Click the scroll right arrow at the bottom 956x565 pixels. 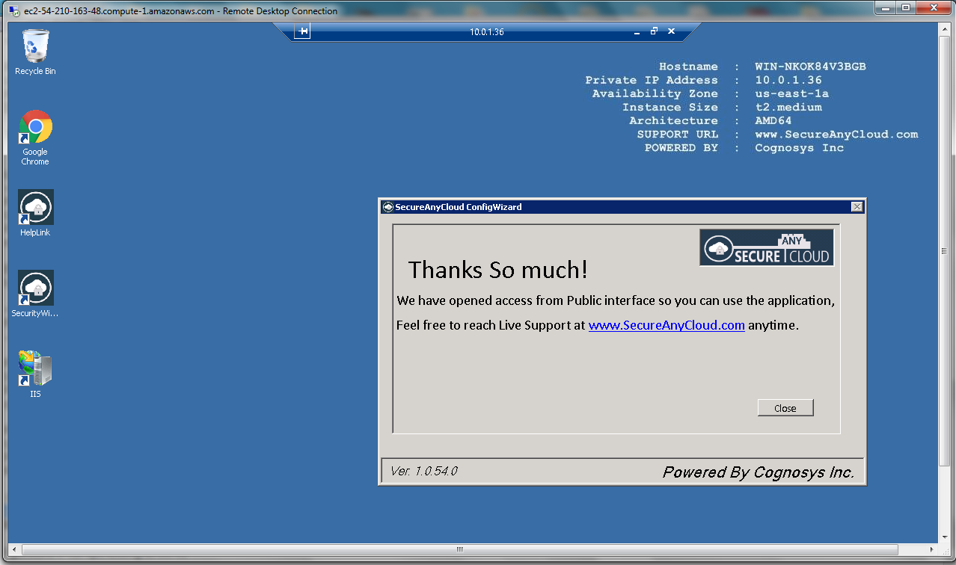click(x=931, y=549)
